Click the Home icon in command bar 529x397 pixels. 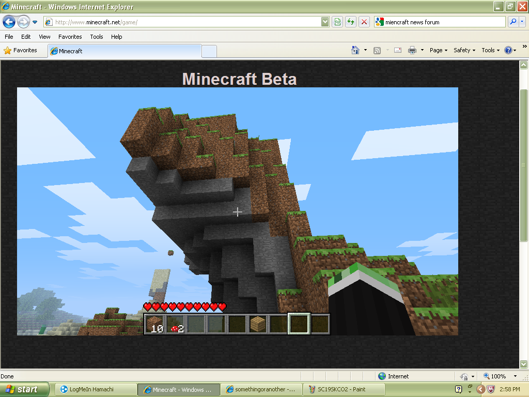(355, 50)
